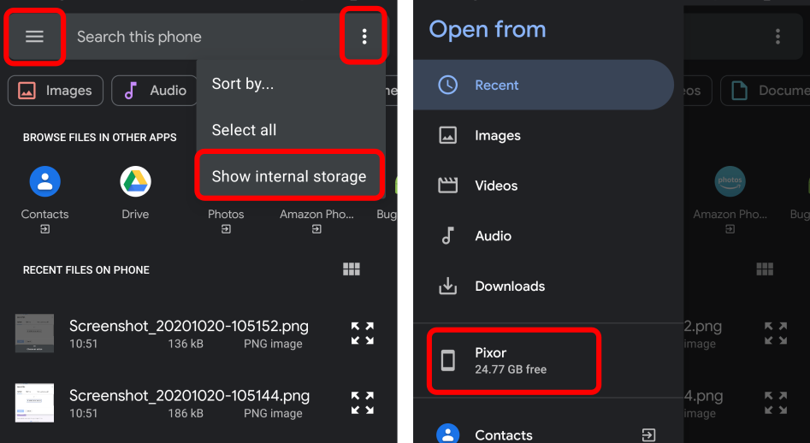Select the Audio filter chip
The image size is (810, 443).
coord(155,91)
